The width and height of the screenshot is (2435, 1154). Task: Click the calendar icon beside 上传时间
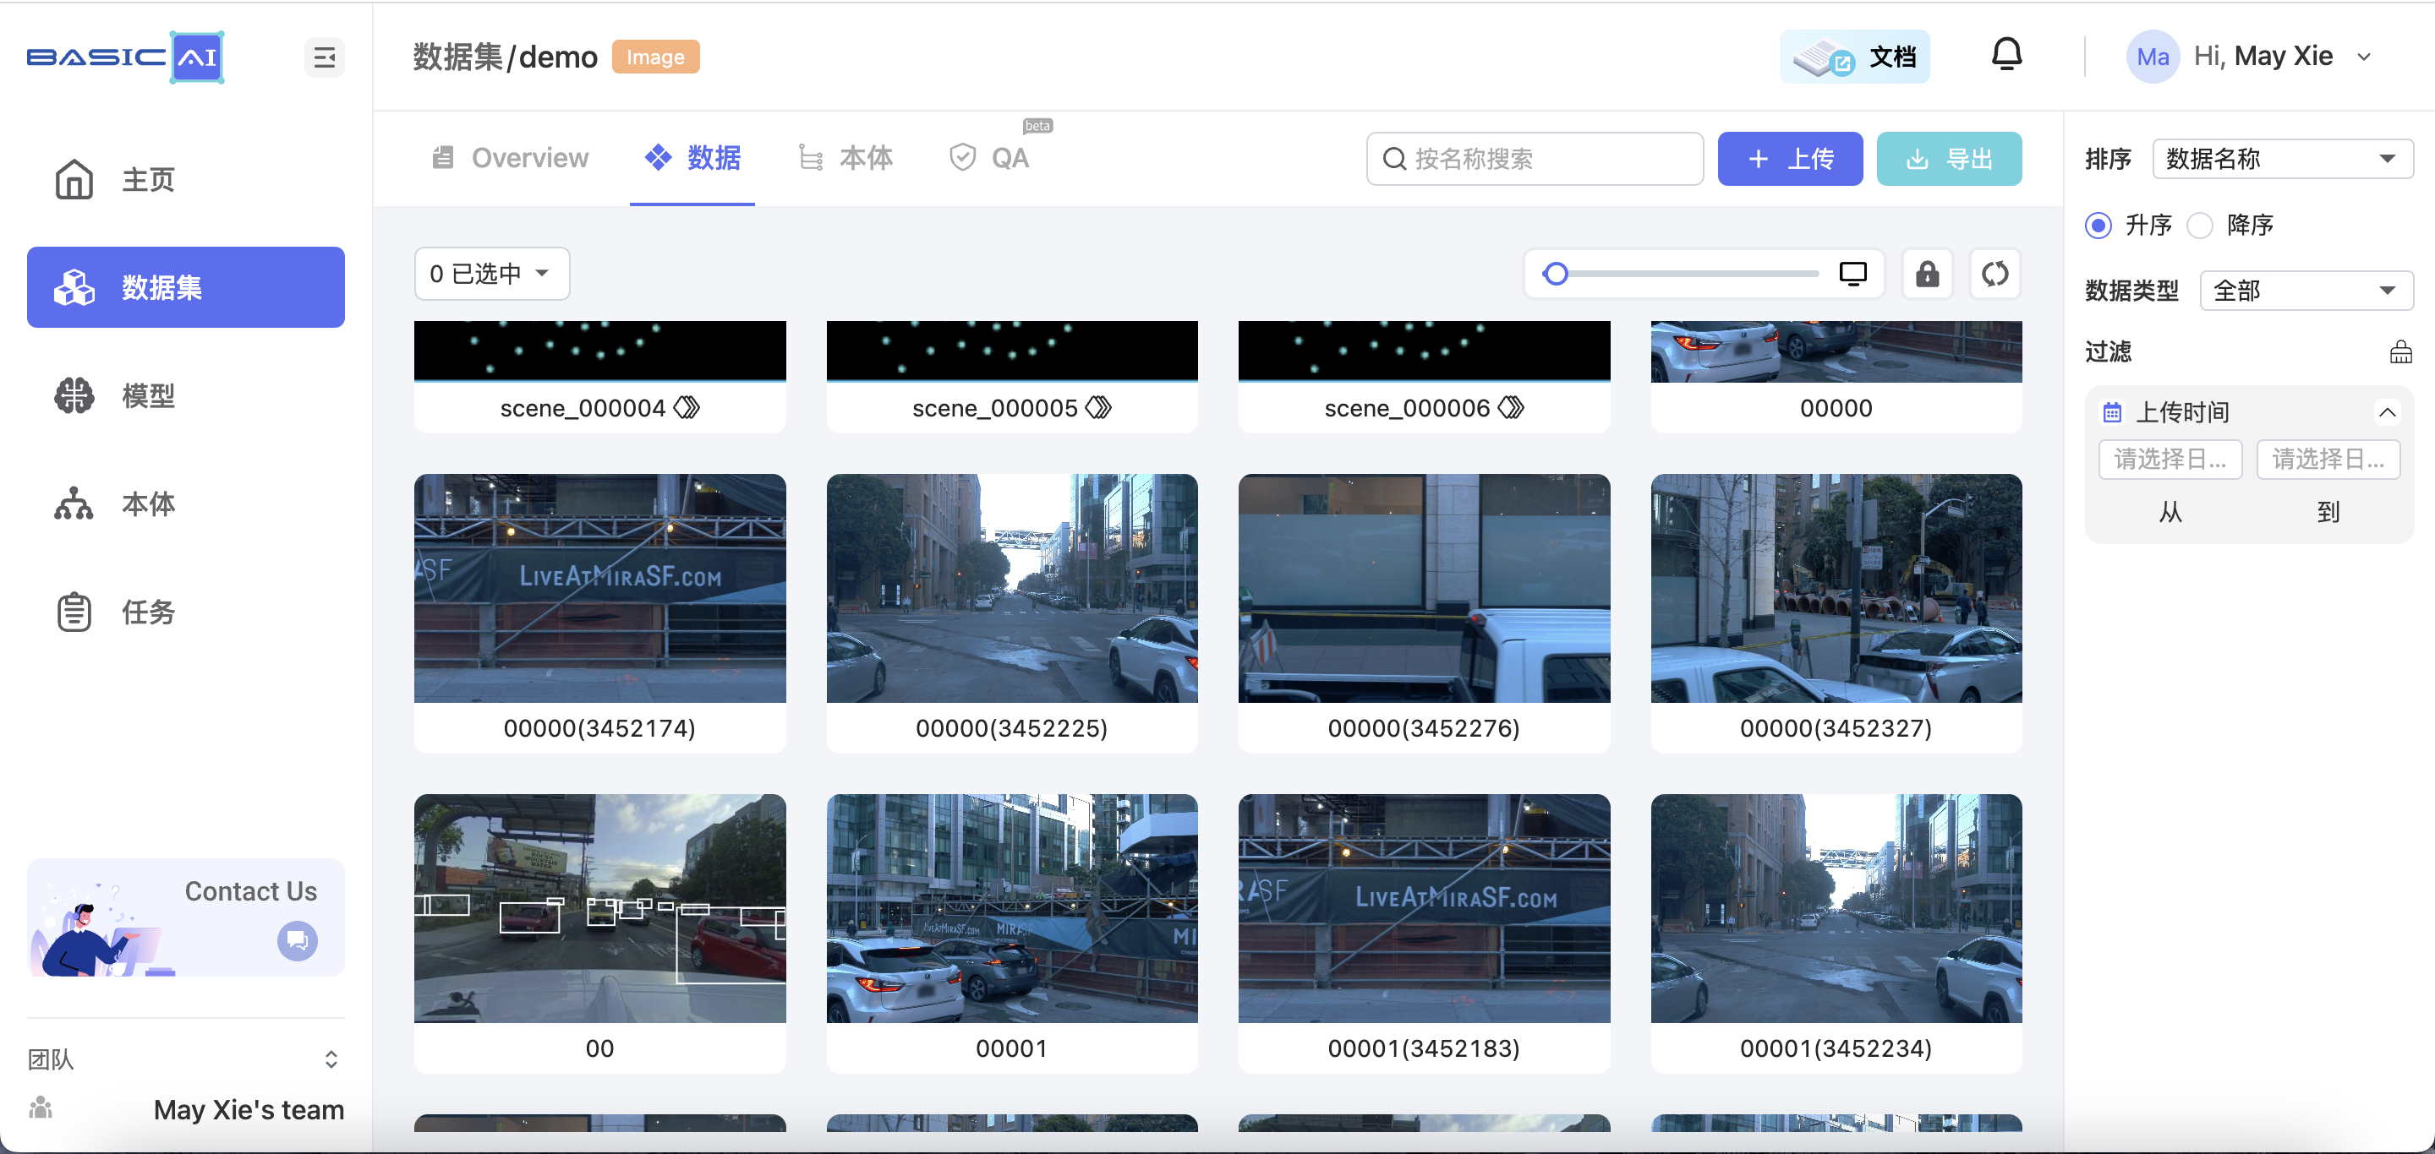coord(2112,412)
